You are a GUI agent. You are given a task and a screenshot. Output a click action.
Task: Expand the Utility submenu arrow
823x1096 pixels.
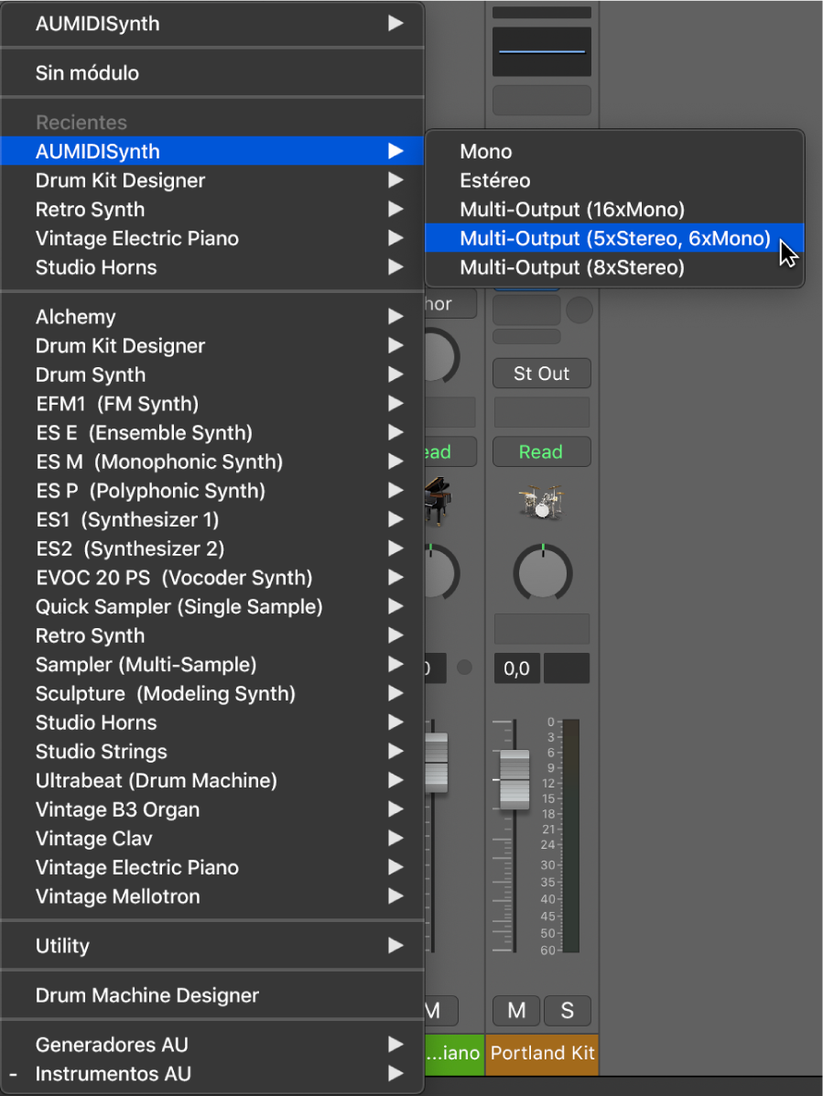click(395, 946)
